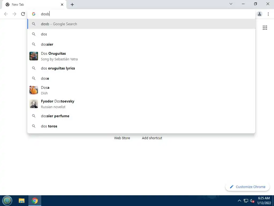
Task: Show hidden system tray icons
Action: (239, 201)
